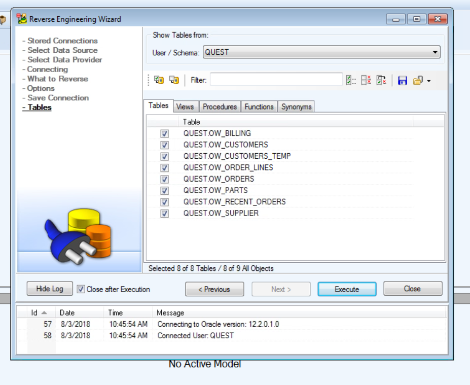Minimize the Reverse Engineering Wizard window

point(395,19)
